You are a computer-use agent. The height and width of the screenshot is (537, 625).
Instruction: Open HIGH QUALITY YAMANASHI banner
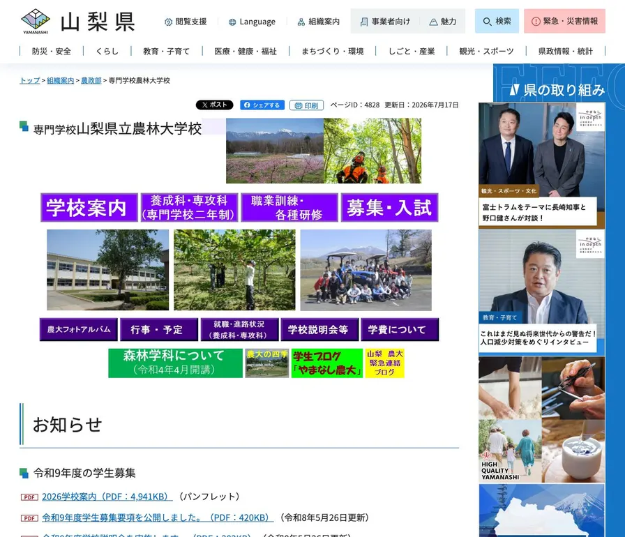point(542,419)
